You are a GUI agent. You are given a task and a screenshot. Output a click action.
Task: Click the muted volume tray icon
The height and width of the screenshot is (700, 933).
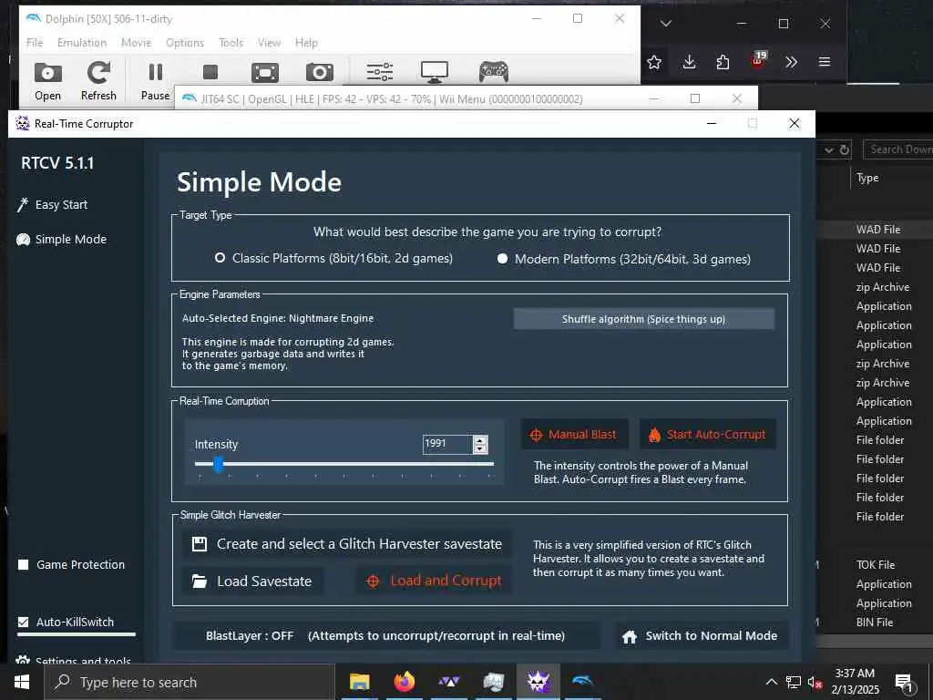click(815, 682)
